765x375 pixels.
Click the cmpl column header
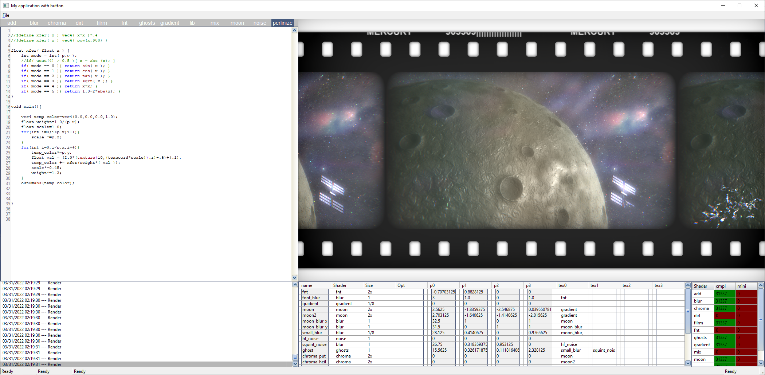[x=725, y=286]
